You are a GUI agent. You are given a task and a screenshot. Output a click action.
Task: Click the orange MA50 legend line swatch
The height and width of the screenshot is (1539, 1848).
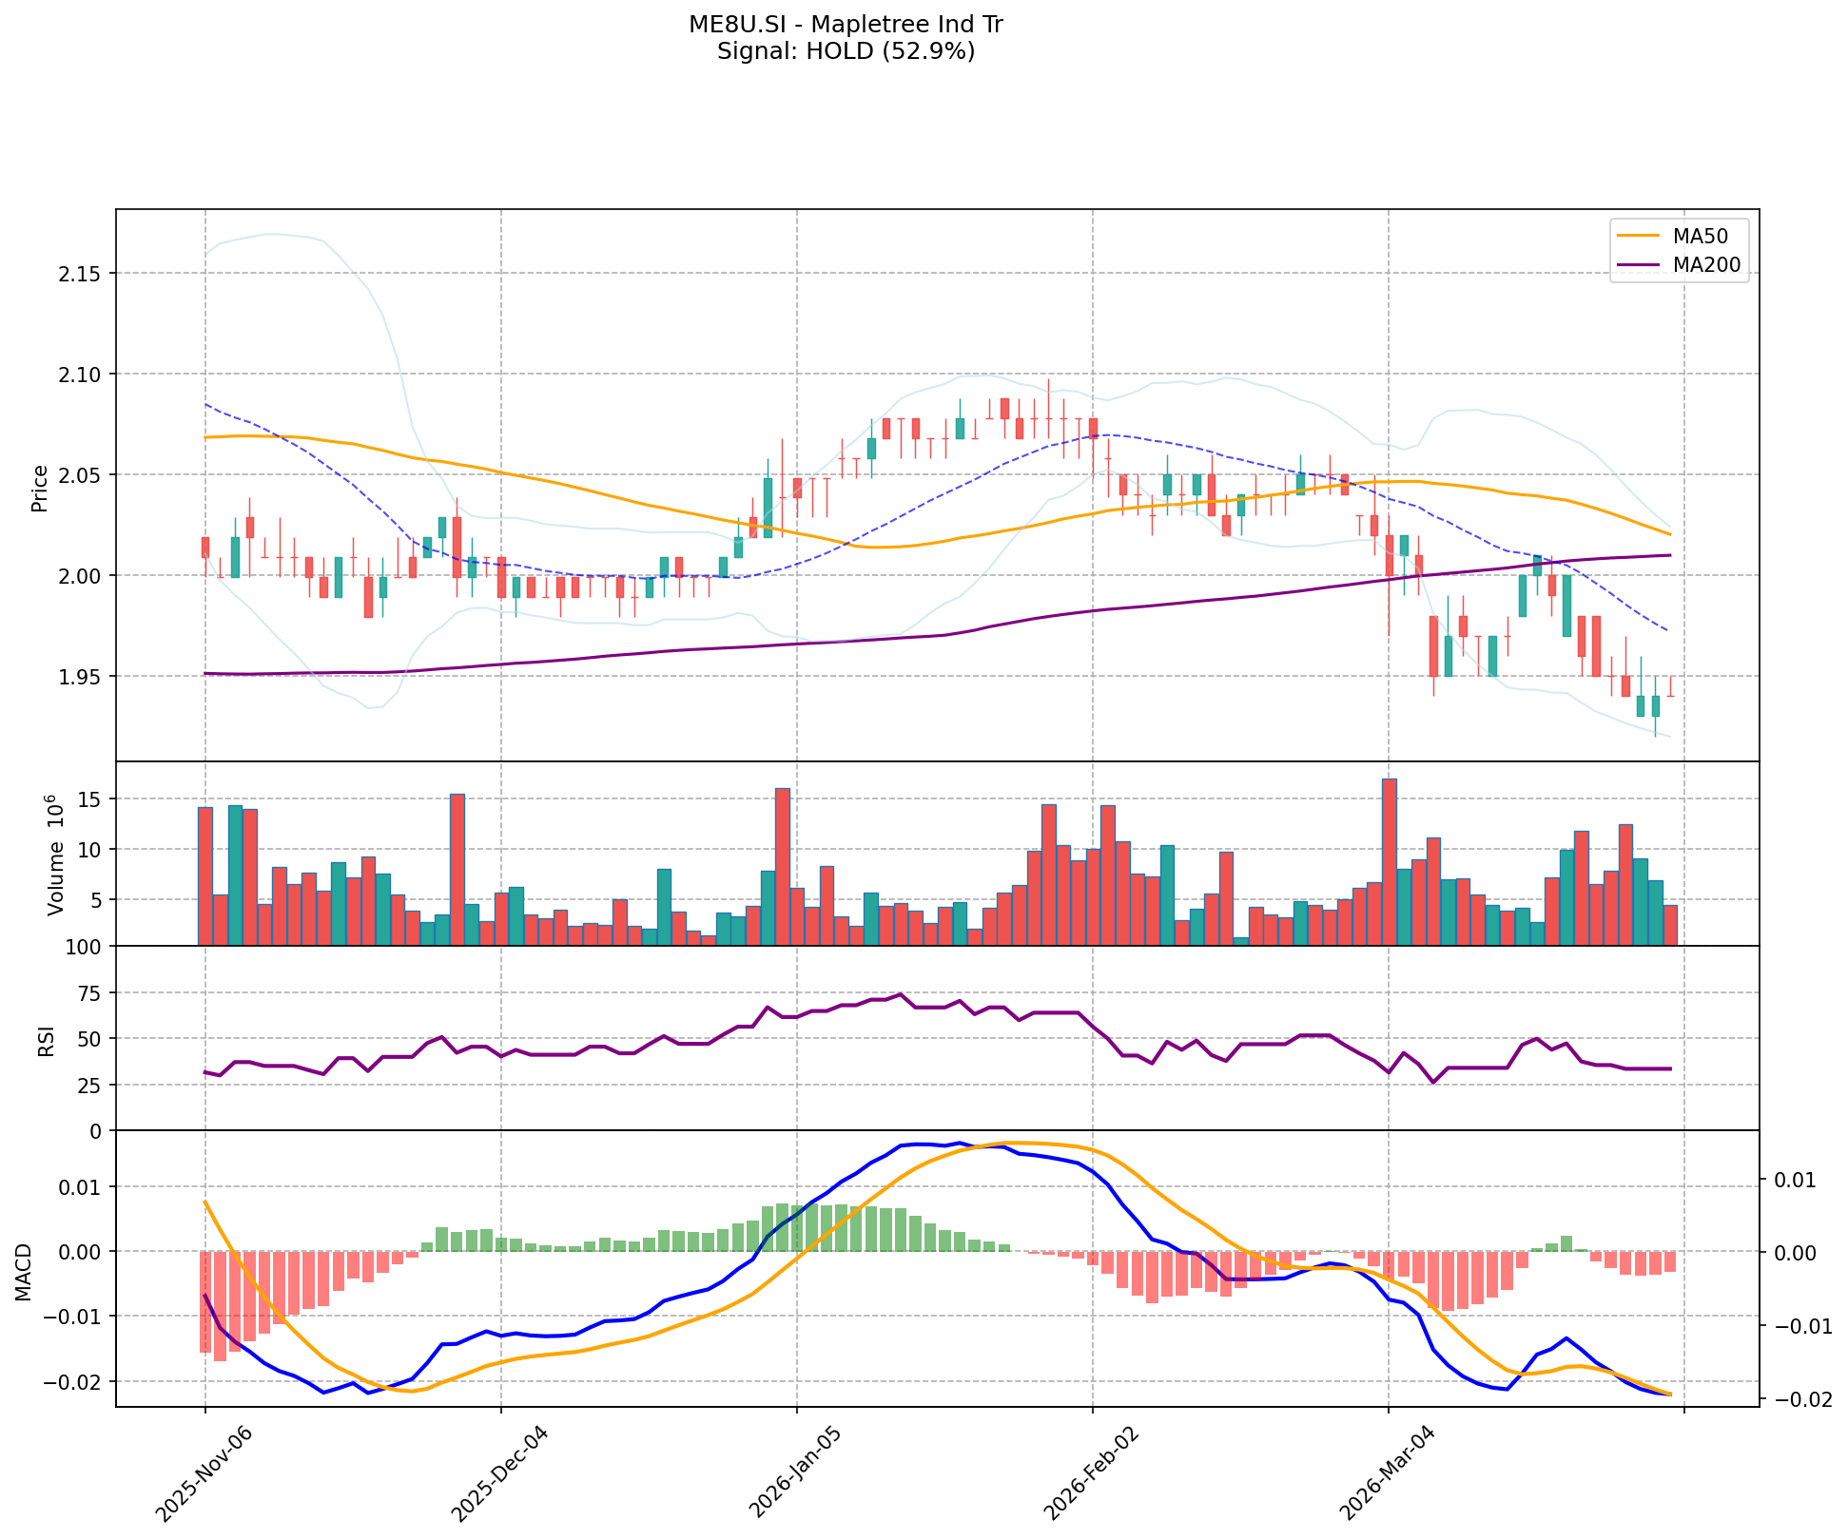click(1638, 235)
